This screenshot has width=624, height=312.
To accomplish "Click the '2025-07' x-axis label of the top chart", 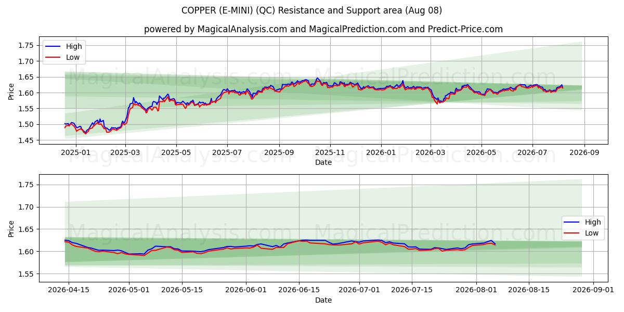I will coord(227,153).
